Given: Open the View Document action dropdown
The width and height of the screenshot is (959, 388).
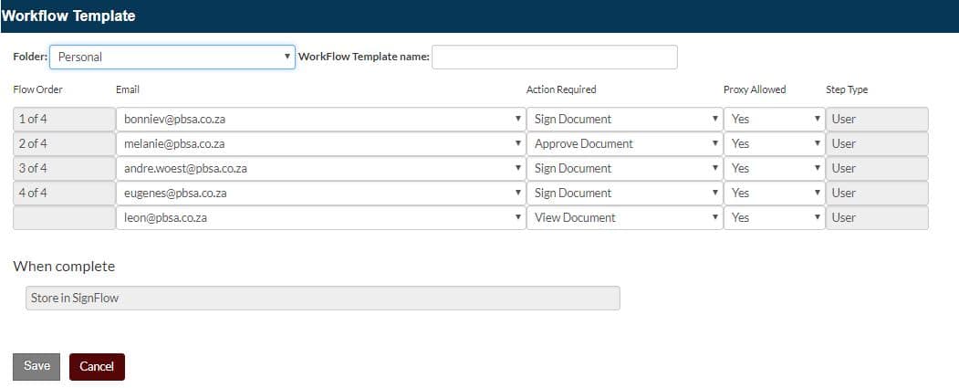Looking at the screenshot, I should (x=624, y=217).
